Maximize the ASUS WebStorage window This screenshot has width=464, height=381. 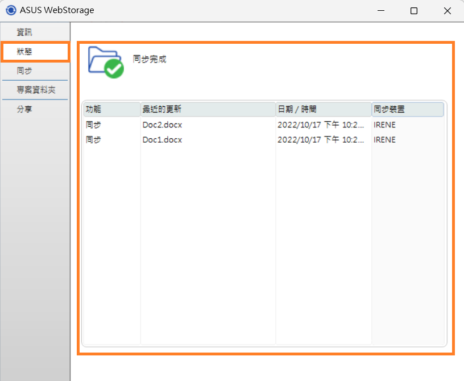click(414, 11)
